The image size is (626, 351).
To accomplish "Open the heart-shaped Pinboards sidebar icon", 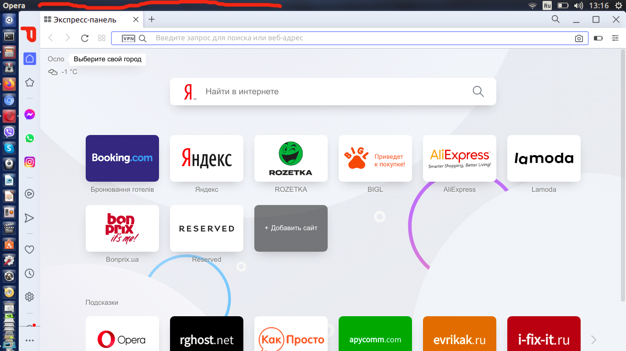I will [30, 249].
